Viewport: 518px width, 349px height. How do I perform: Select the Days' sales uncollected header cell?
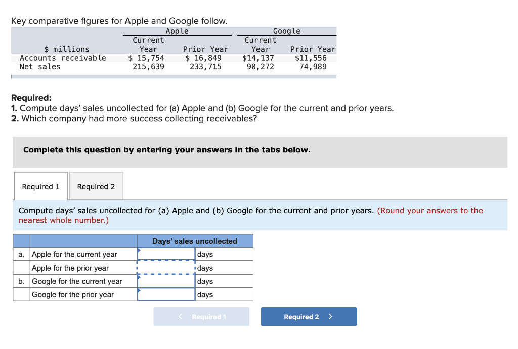point(195,241)
